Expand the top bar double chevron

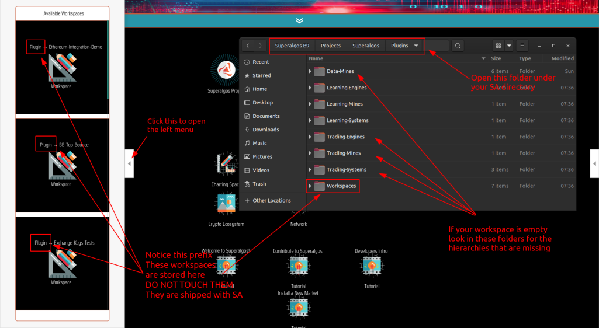click(x=299, y=20)
